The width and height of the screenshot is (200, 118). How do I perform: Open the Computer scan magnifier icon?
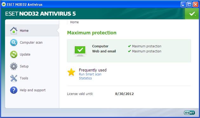[x=14, y=42]
